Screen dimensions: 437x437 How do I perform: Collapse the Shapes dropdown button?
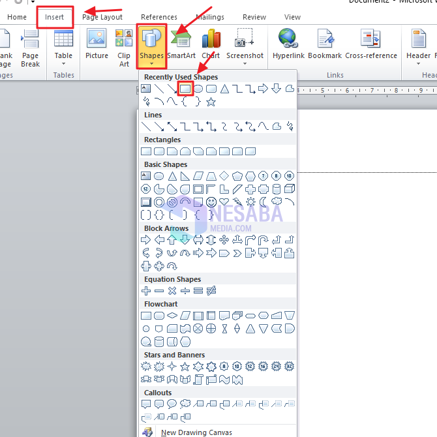tap(151, 46)
